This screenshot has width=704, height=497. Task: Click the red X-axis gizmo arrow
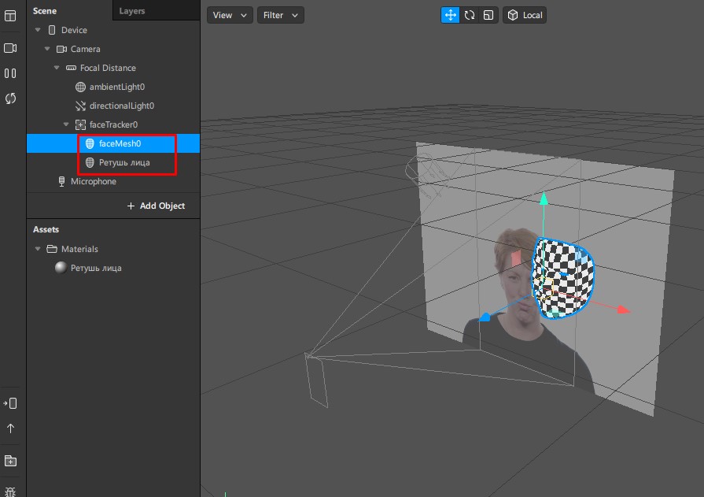(623, 310)
